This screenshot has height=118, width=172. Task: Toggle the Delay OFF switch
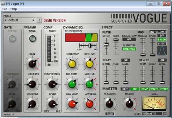125,60
